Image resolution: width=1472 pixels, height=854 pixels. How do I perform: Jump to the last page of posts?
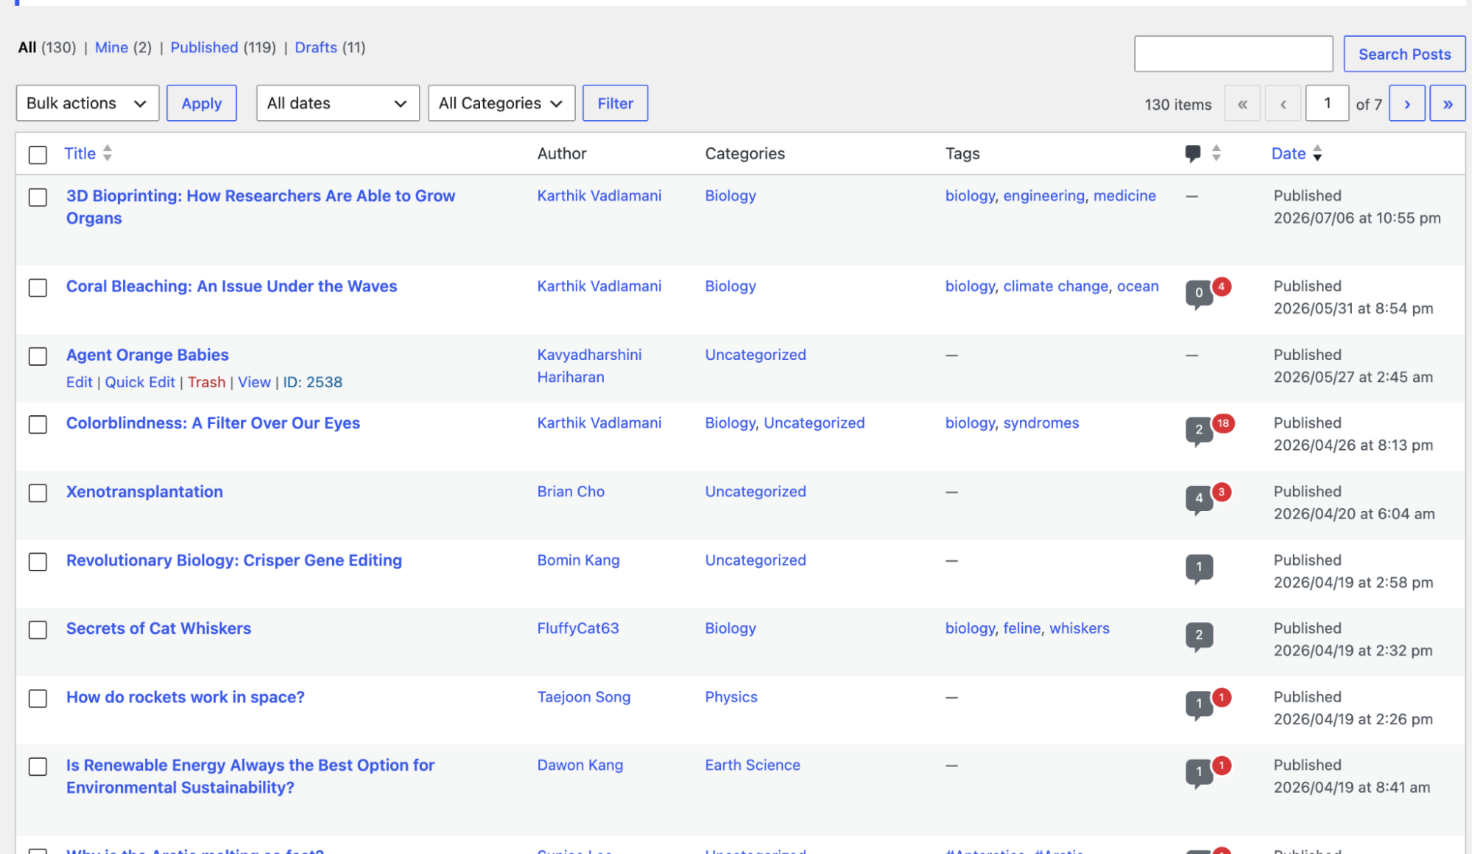(x=1447, y=103)
